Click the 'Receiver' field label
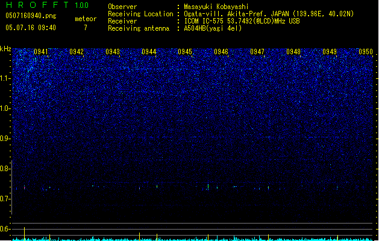 click(x=122, y=21)
